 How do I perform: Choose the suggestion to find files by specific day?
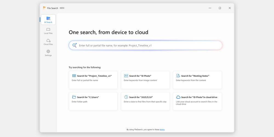145,101
